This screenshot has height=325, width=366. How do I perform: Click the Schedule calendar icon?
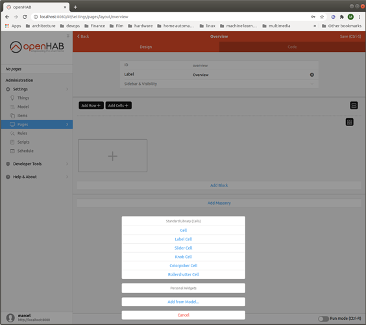tap(12, 151)
